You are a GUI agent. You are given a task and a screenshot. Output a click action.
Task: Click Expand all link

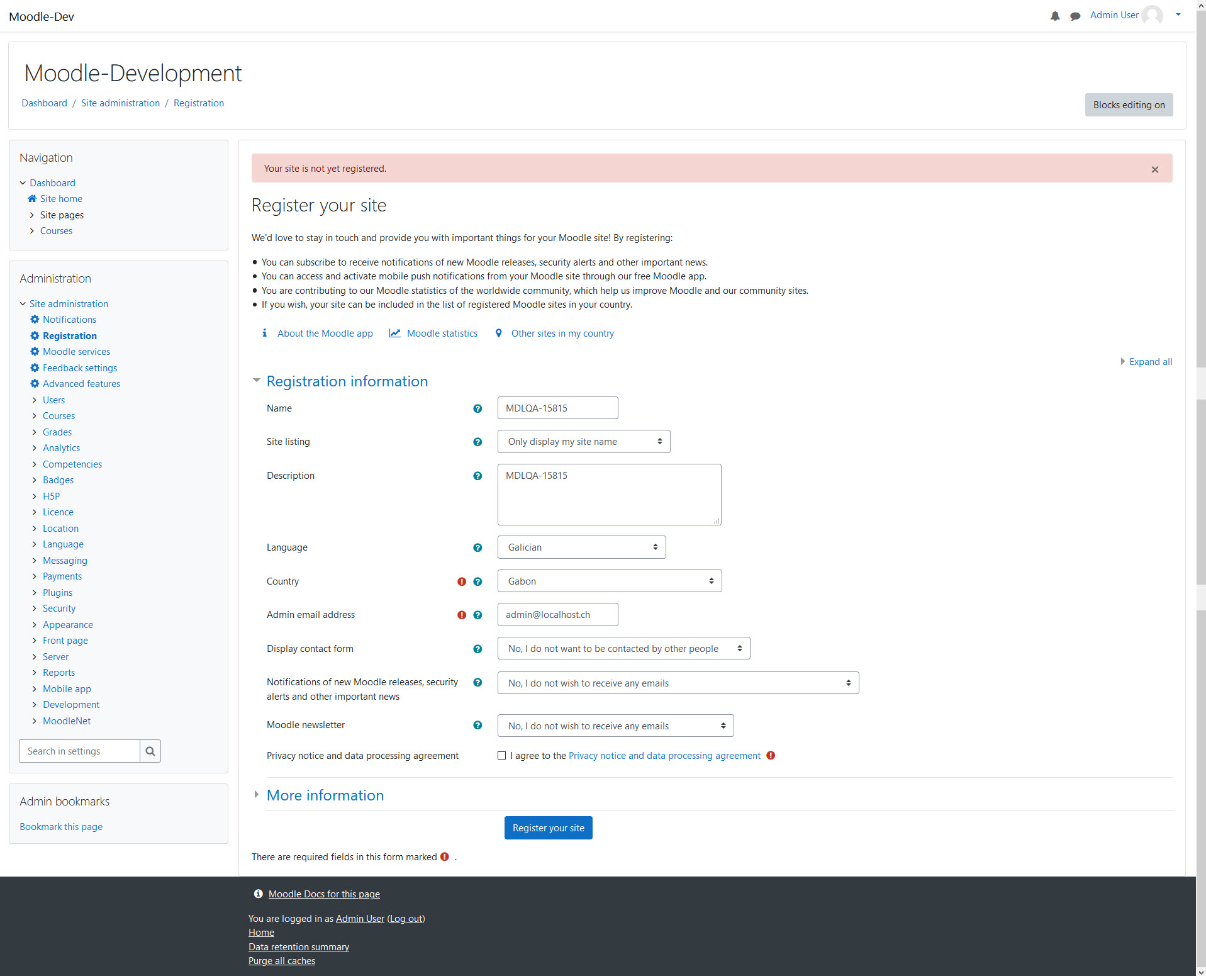(1150, 361)
